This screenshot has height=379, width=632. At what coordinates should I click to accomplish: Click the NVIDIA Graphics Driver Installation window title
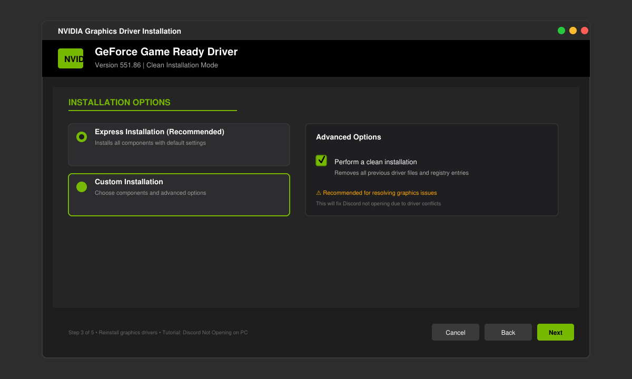[x=120, y=31]
